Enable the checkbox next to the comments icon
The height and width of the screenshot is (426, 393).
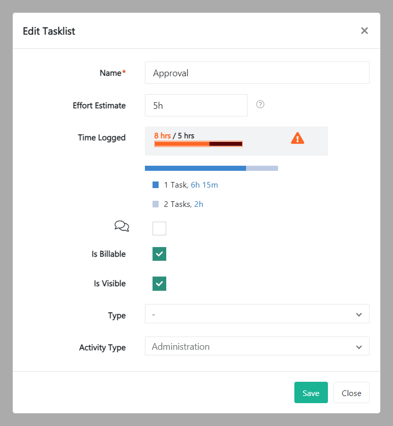tap(159, 229)
